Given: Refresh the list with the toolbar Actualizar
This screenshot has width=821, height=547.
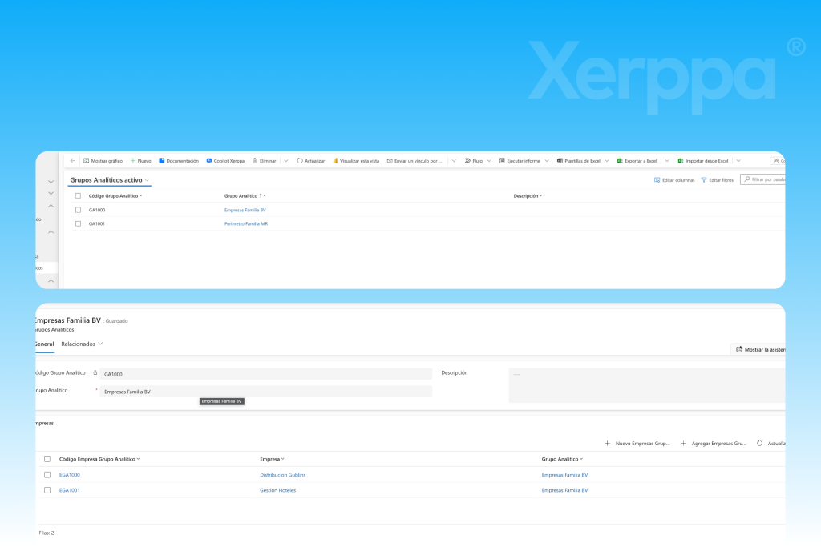Looking at the screenshot, I should pos(310,160).
